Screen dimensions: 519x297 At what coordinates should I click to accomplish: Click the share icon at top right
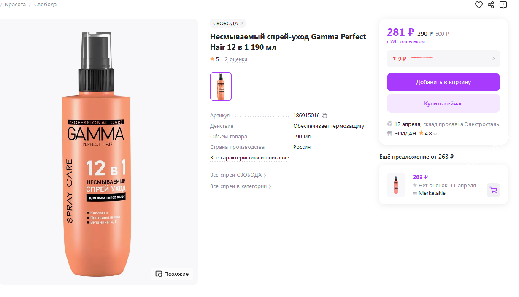[x=491, y=5]
